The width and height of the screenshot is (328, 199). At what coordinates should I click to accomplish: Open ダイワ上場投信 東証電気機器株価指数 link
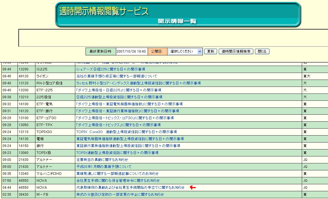coord(129,104)
